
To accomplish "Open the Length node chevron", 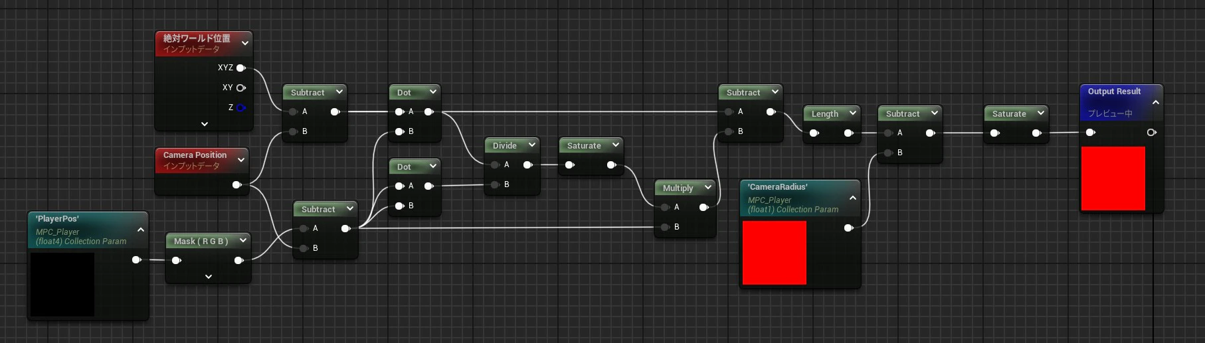I will tap(853, 113).
